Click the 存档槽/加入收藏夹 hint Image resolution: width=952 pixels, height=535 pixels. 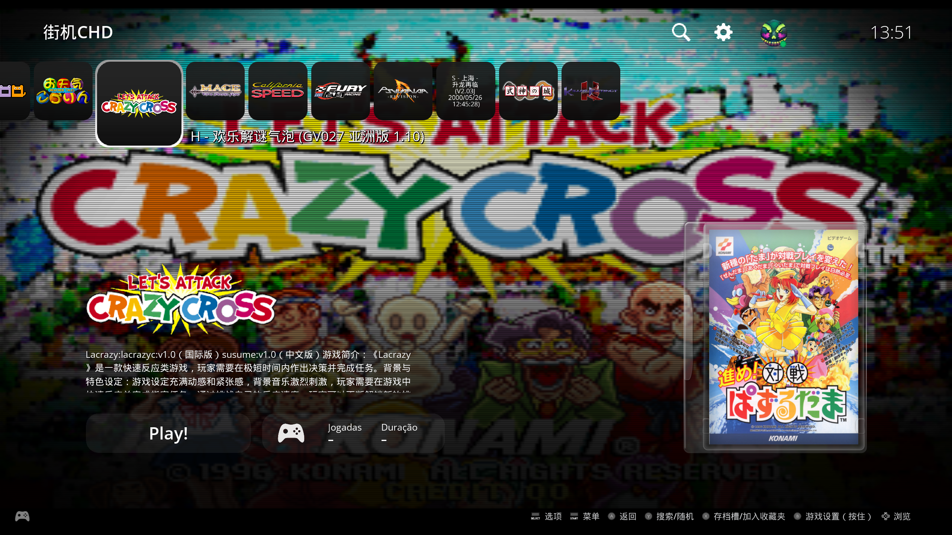pyautogui.click(x=743, y=516)
